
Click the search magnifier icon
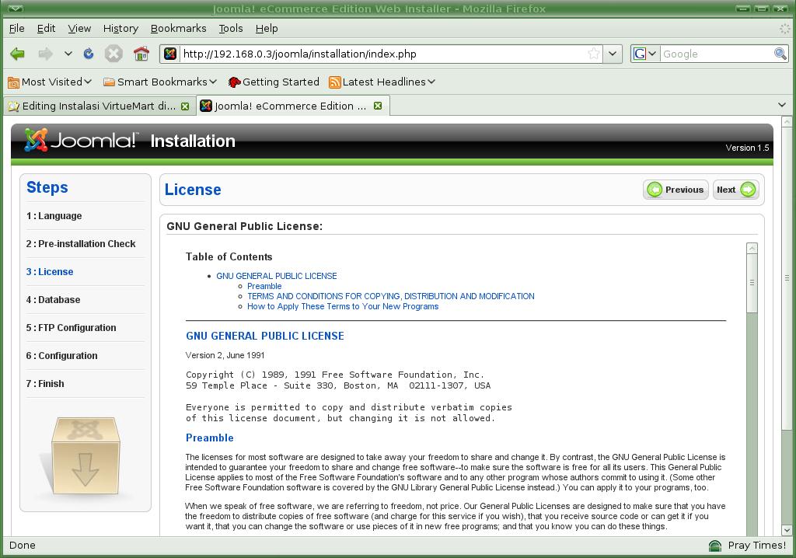click(780, 54)
